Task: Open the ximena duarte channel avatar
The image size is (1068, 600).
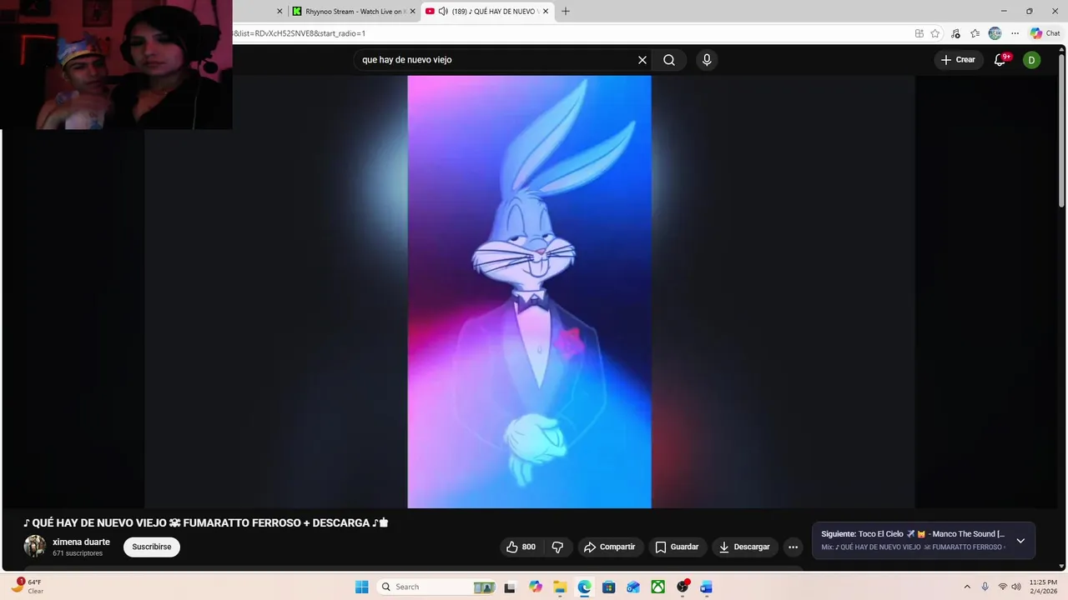Action: coord(35,547)
